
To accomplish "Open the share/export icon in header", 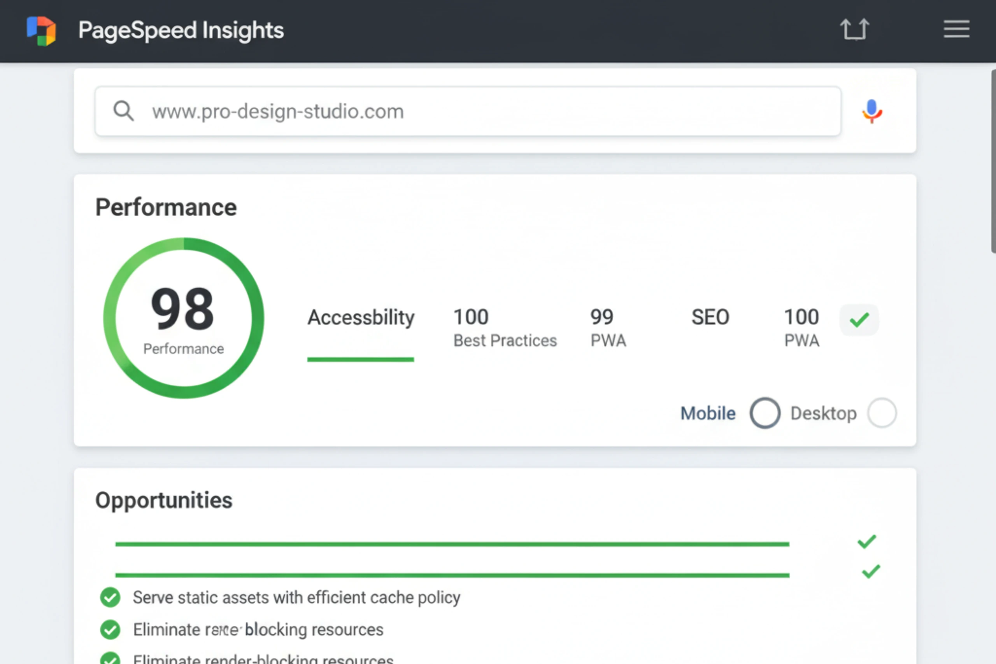I will point(854,30).
